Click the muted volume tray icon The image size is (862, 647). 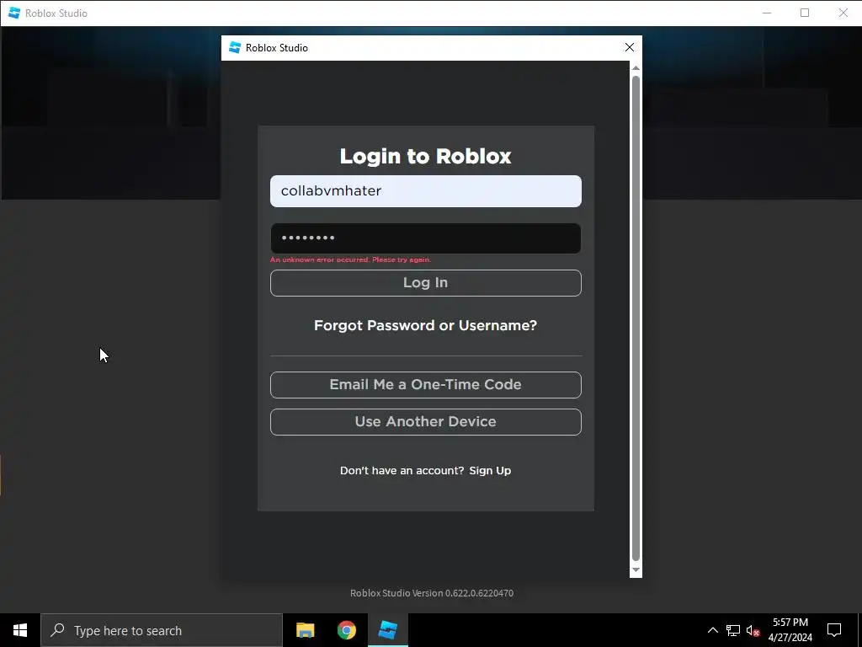point(753,630)
